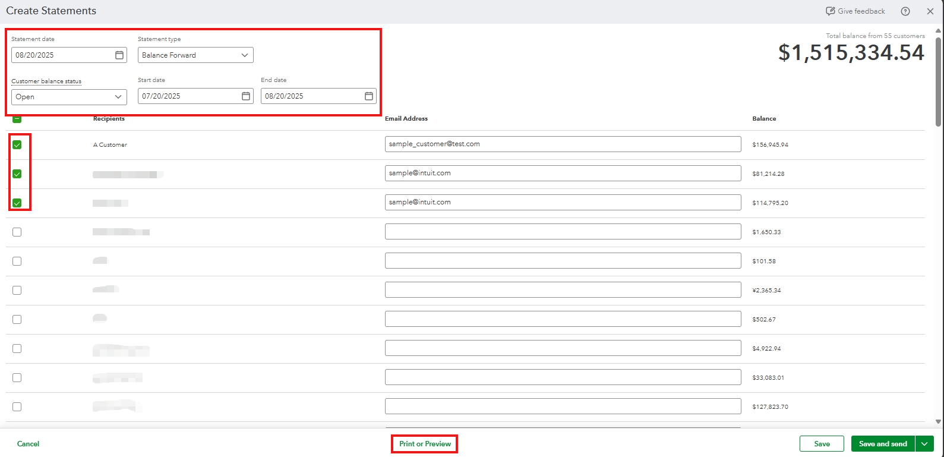Check the recipient with balance $502.67
The height and width of the screenshot is (457, 944).
[x=17, y=320]
